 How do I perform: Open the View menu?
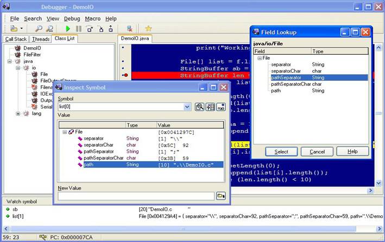[53, 18]
